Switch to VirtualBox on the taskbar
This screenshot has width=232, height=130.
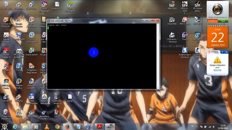(x=88, y=127)
